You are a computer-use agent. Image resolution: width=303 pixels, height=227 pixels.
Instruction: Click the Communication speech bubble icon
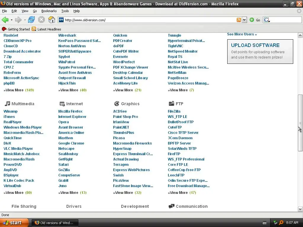coord(171,206)
